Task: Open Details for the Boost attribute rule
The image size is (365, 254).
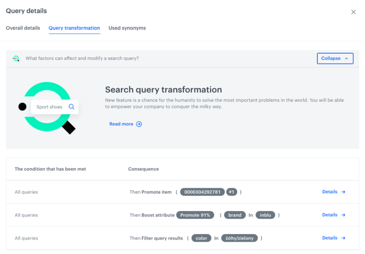Action: (330, 215)
